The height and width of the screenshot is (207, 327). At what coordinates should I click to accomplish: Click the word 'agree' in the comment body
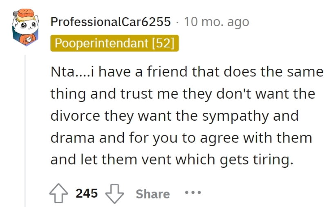coord(219,139)
